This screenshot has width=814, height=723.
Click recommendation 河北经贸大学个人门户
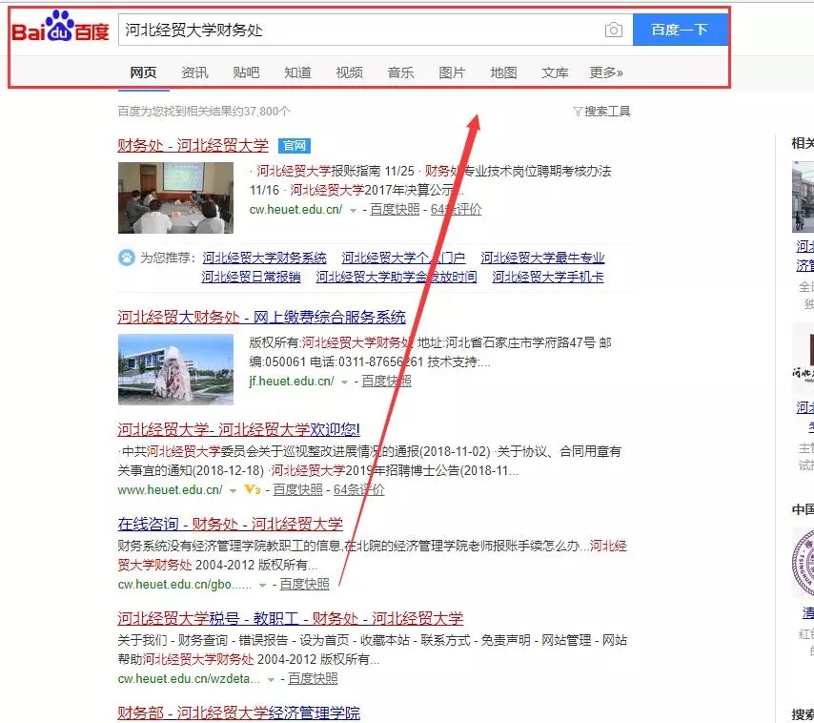pos(403,258)
